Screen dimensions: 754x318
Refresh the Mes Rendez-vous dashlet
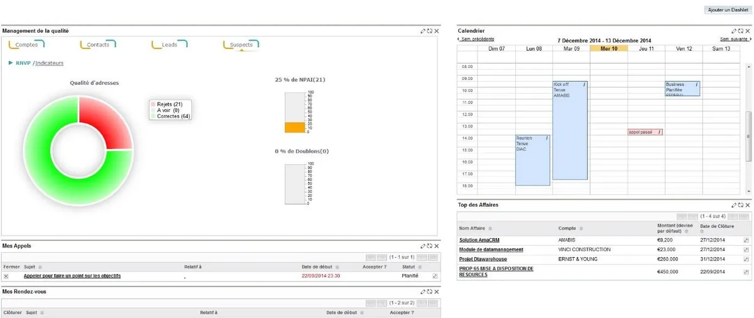coord(430,292)
